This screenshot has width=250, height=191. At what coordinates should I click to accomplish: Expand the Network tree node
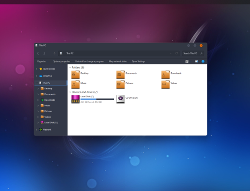click(x=36, y=130)
